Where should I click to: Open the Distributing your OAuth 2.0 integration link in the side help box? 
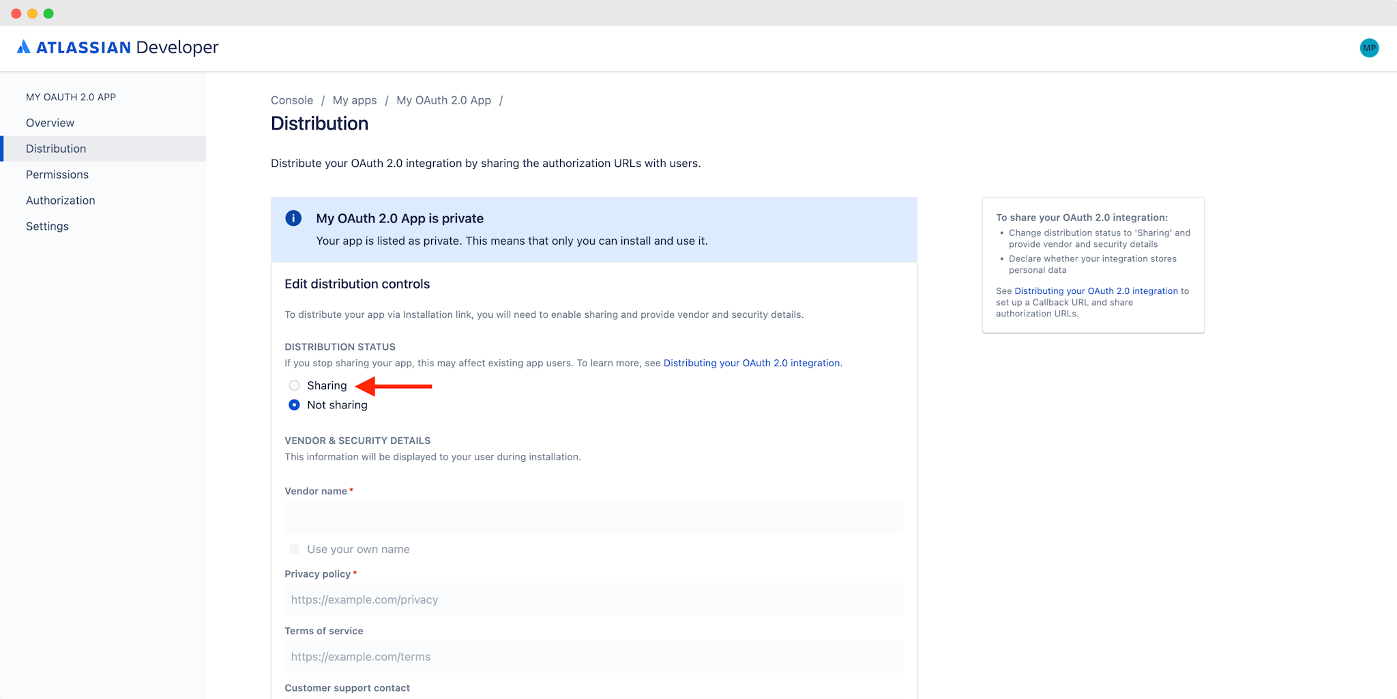[1096, 291]
